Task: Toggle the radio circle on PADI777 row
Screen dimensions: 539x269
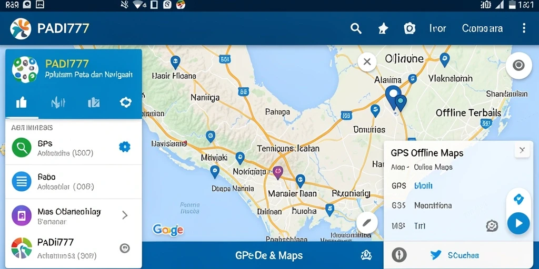Action: [124, 248]
